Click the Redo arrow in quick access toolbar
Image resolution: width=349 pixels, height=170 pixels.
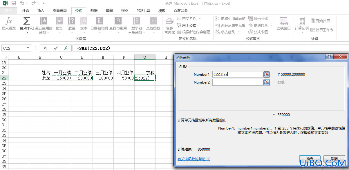(x=33, y=3)
